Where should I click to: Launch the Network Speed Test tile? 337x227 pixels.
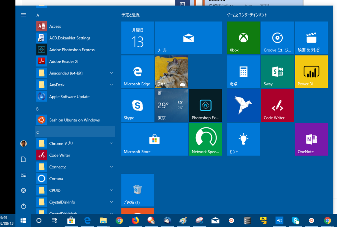point(205,139)
